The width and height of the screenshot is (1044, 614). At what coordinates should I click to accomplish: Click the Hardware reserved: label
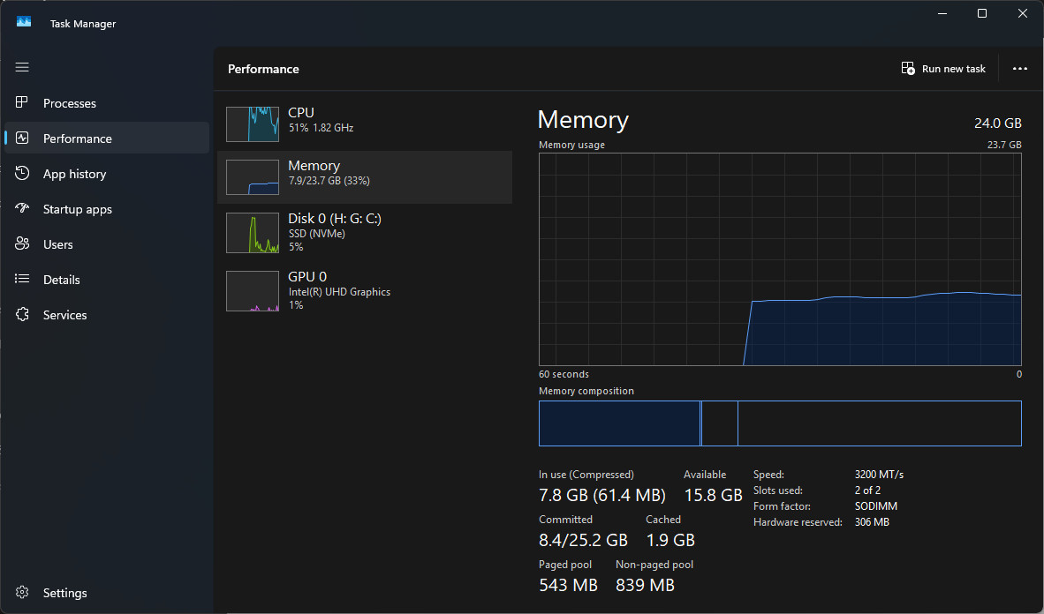798,522
